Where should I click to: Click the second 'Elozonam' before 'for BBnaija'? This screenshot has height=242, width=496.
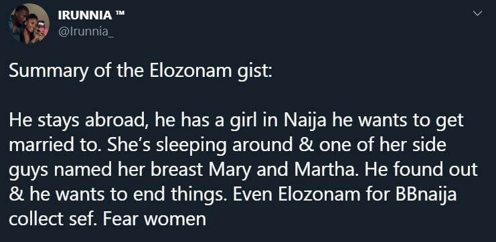319,195
